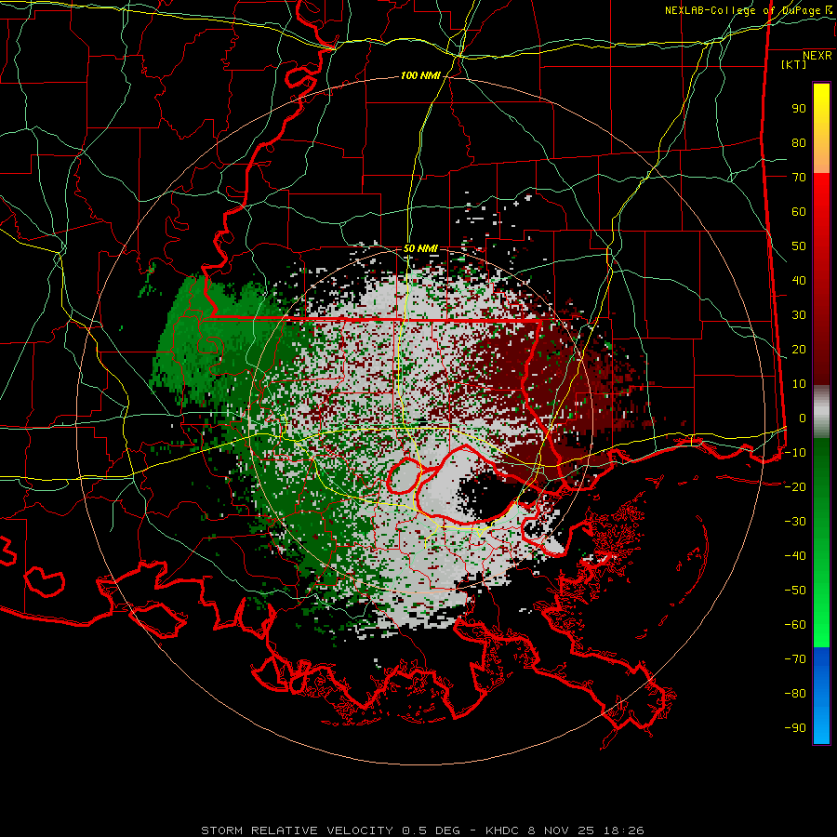837x837 pixels.
Task: Click the STORM RELATIVE VELOCITY caption text
Action: pos(297,830)
